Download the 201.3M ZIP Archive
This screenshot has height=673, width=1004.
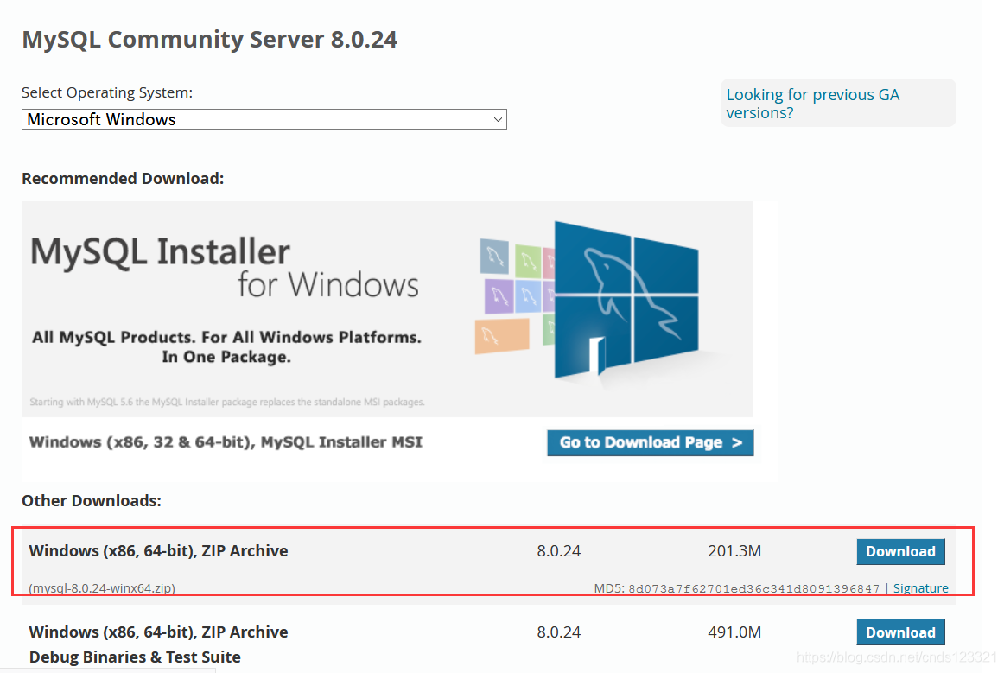click(x=900, y=551)
